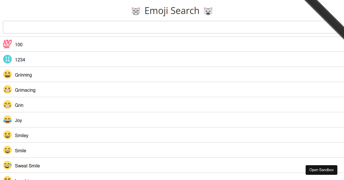
Task: Click the Open Sandbox button
Action: point(321,170)
